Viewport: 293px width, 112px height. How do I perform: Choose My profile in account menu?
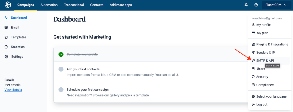click(x=264, y=25)
